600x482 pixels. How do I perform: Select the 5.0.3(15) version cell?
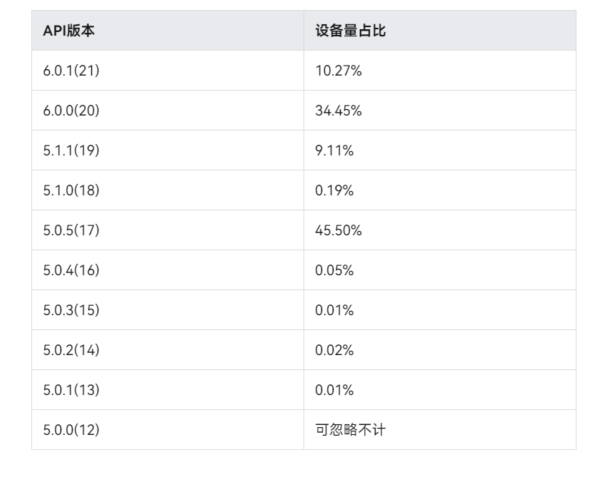tap(71, 310)
